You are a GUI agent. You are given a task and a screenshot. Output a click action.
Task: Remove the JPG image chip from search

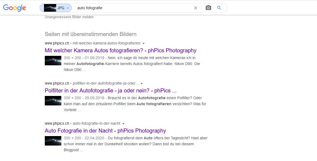pyautogui.click(x=68, y=8)
